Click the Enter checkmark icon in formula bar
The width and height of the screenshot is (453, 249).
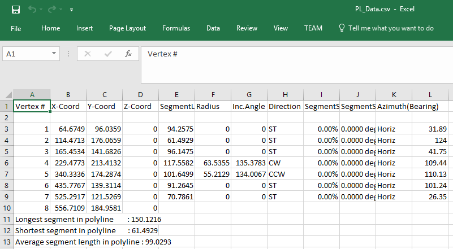coord(108,54)
